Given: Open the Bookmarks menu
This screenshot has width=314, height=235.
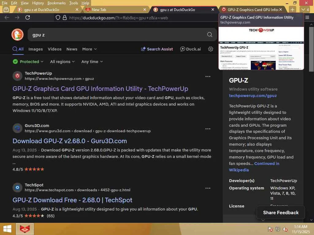Looking at the screenshot, I should tap(56, 3).
